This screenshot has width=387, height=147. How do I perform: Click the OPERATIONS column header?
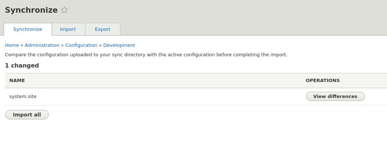click(x=323, y=81)
